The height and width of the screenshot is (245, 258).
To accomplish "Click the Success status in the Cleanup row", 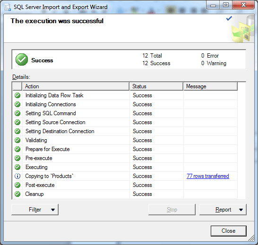I will pos(142,194).
